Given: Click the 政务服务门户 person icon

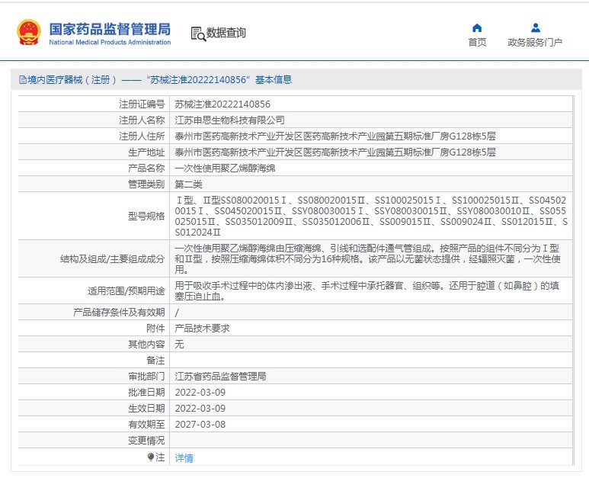Looking at the screenshot, I should pos(536,27).
